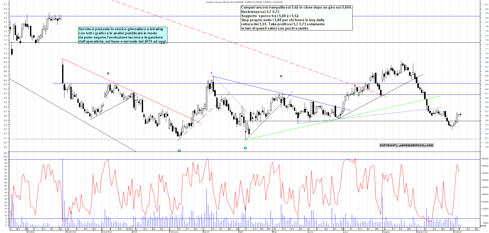The image size is (489, 233).
Task: Click the 105 oscillator scale label
Action: [5, 153]
